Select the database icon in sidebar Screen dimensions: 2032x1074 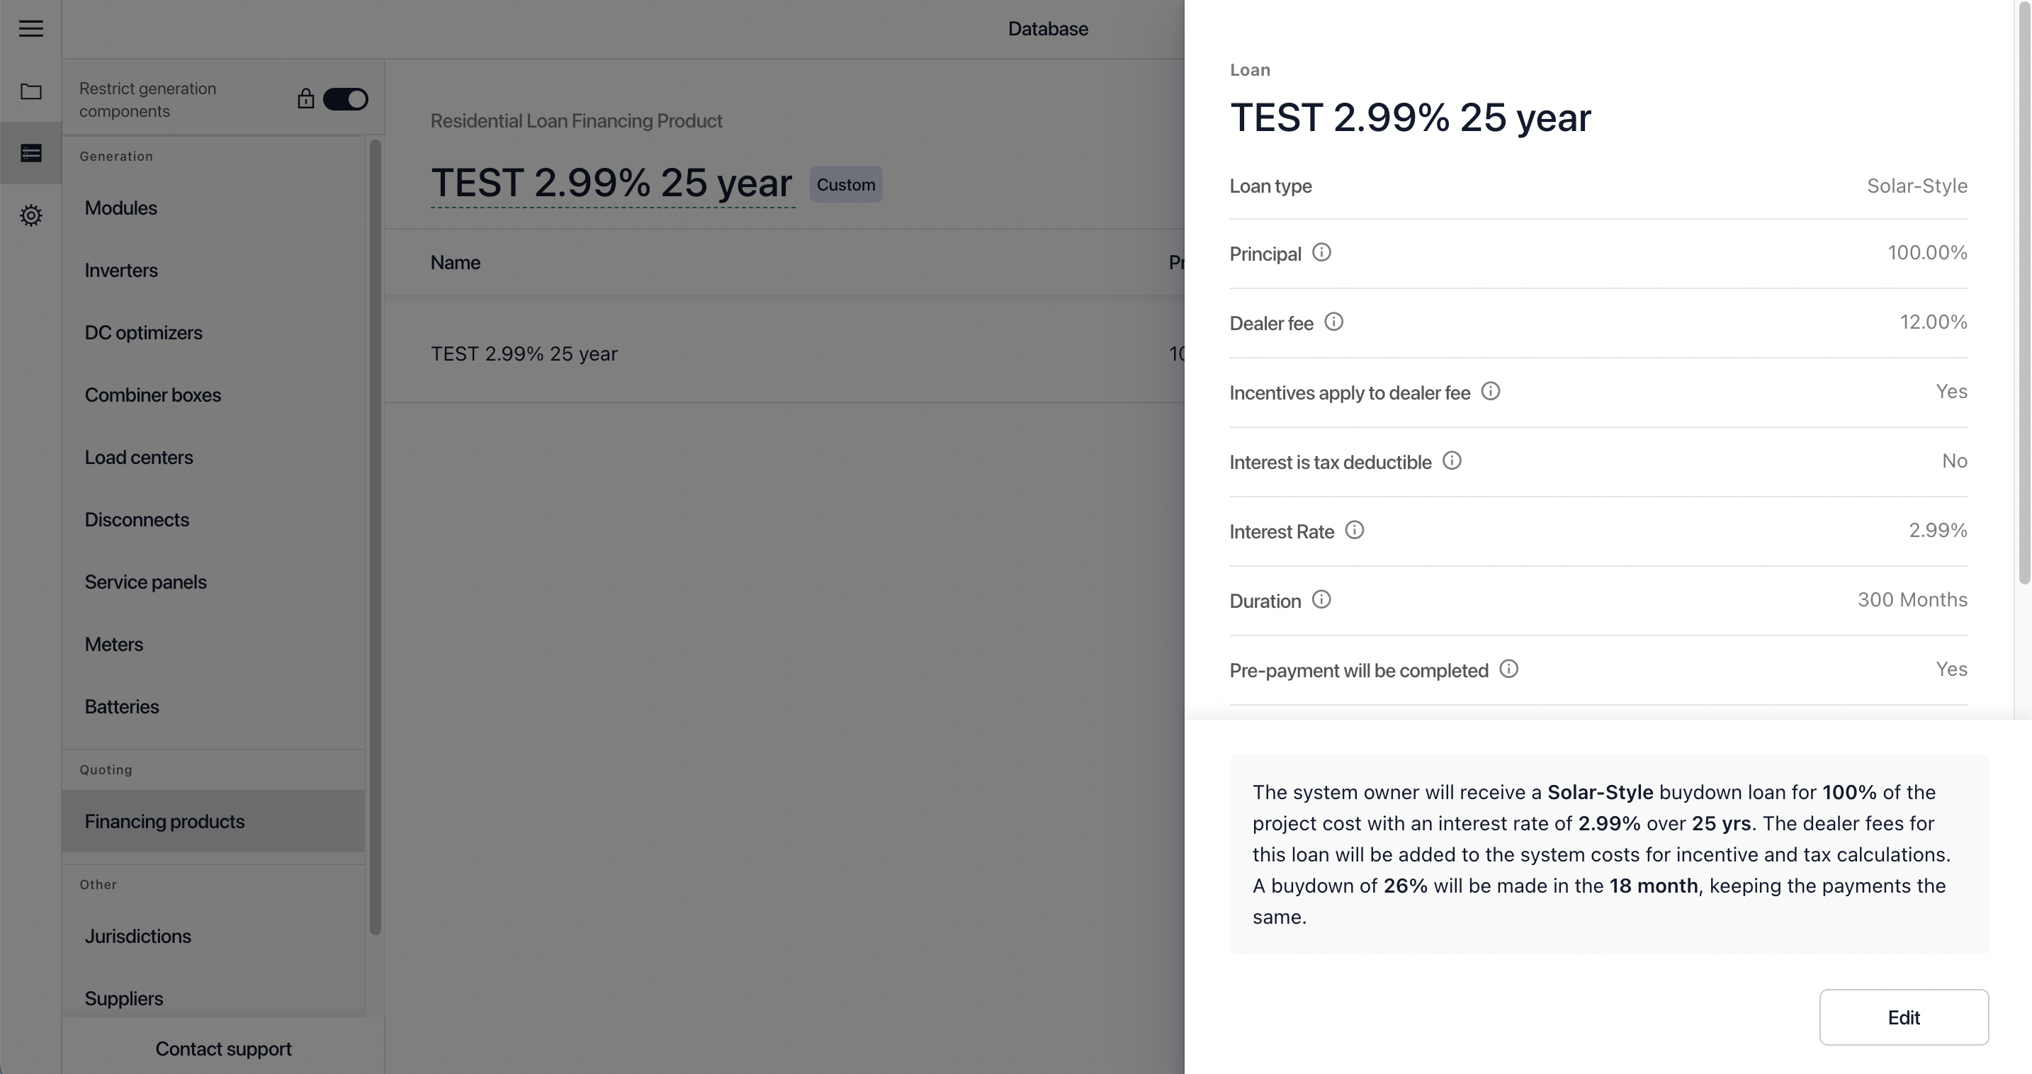[30, 153]
